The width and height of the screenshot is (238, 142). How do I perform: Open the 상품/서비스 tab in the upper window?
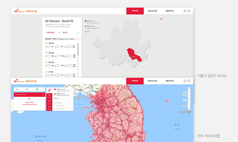(x=170, y=11)
